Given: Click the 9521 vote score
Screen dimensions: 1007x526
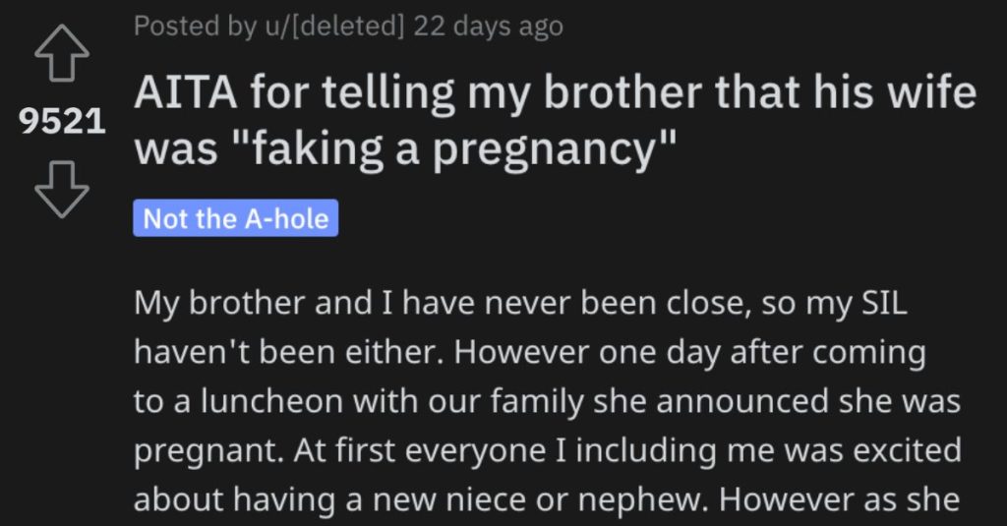Looking at the screenshot, I should point(62,121).
